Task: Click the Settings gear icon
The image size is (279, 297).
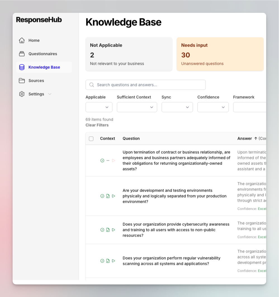Action: (x=22, y=94)
